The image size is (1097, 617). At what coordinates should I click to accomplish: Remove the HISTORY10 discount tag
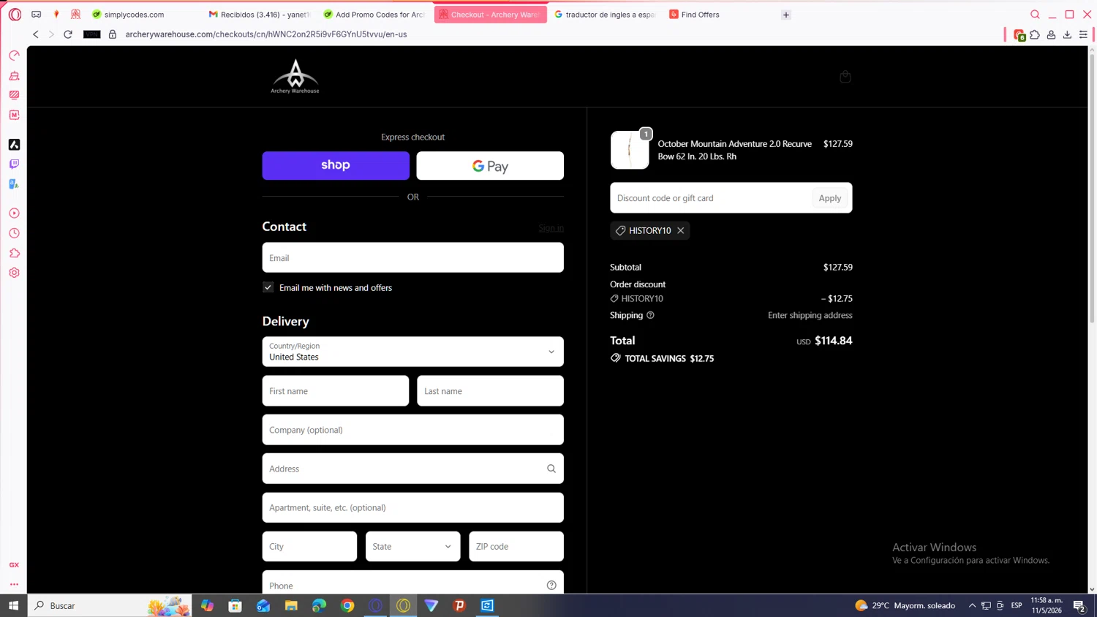681,230
